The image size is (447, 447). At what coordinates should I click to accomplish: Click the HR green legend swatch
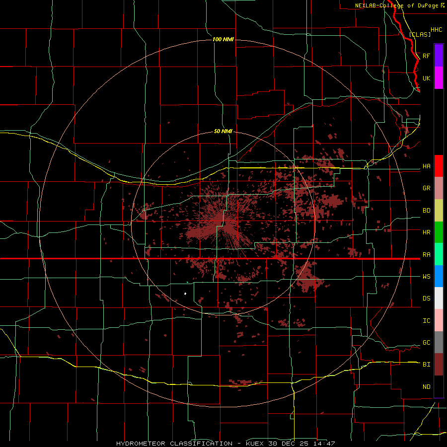[439, 232]
